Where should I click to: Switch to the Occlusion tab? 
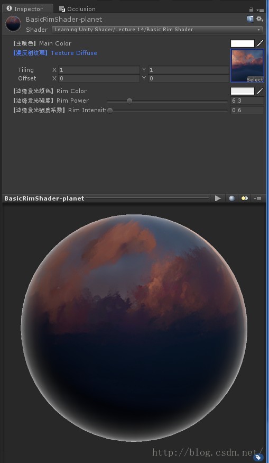pyautogui.click(x=77, y=9)
